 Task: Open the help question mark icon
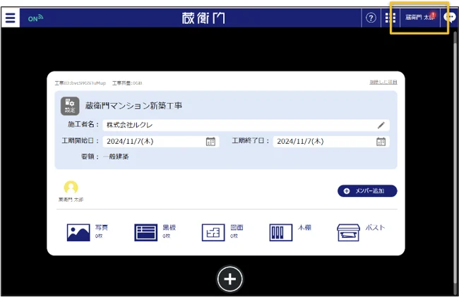tap(371, 18)
